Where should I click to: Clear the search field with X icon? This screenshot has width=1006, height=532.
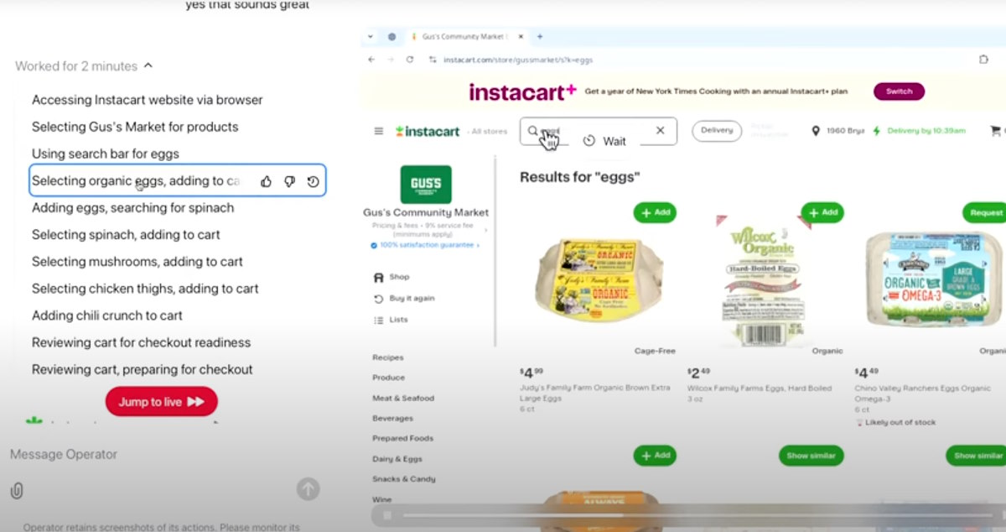pyautogui.click(x=660, y=130)
